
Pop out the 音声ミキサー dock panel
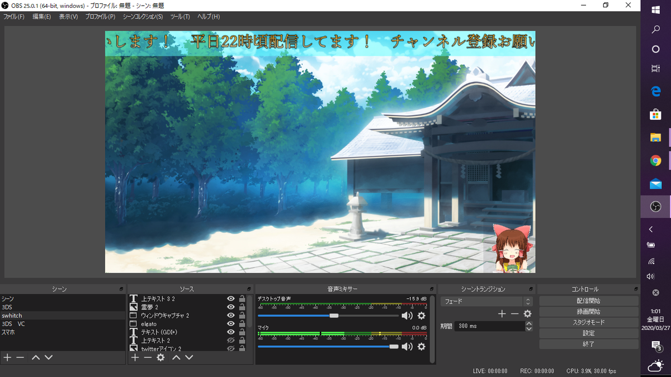(x=432, y=289)
